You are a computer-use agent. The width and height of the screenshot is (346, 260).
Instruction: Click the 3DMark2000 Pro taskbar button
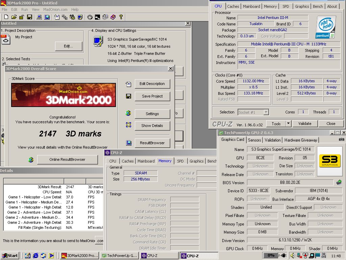tap(79, 256)
